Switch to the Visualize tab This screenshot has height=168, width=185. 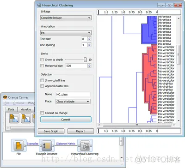[x=26, y=109]
